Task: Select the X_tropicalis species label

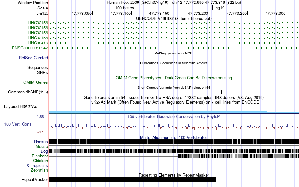Action: point(37,166)
